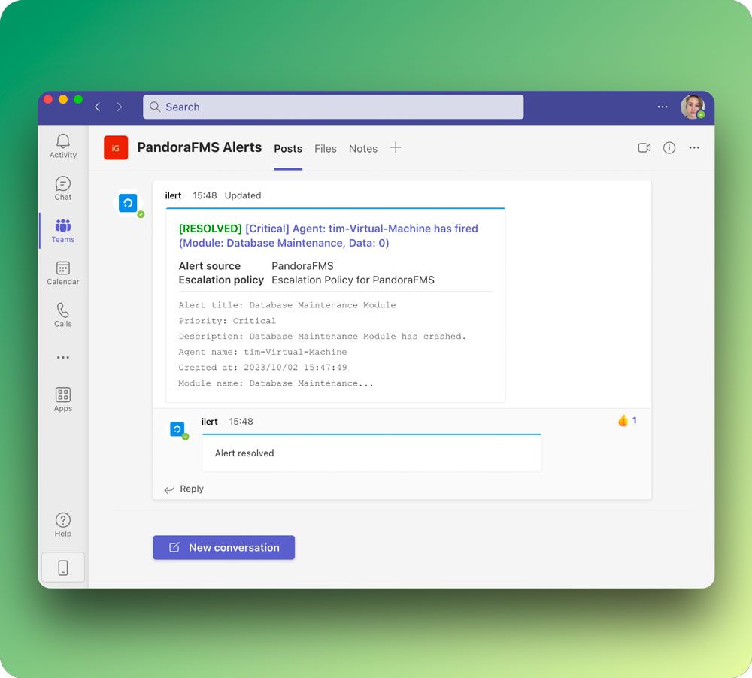
Task: Click the thumbs up reaction
Action: [623, 420]
